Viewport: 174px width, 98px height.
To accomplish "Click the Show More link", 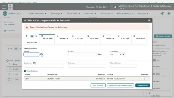I will 11,30.
